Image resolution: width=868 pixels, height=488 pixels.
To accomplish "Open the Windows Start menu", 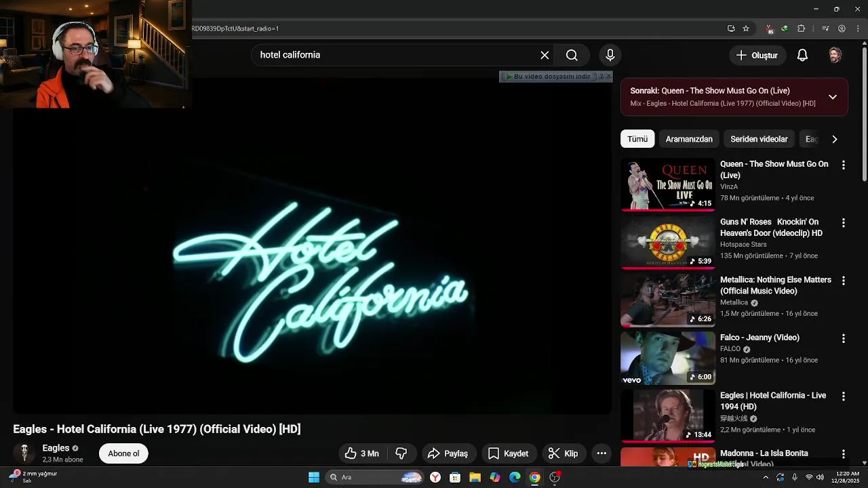I will tap(314, 477).
